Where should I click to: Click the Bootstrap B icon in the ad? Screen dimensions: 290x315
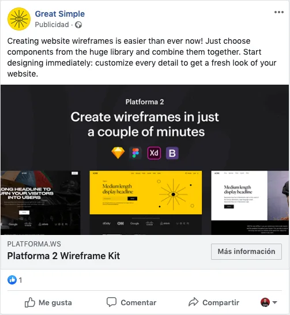pyautogui.click(x=172, y=153)
